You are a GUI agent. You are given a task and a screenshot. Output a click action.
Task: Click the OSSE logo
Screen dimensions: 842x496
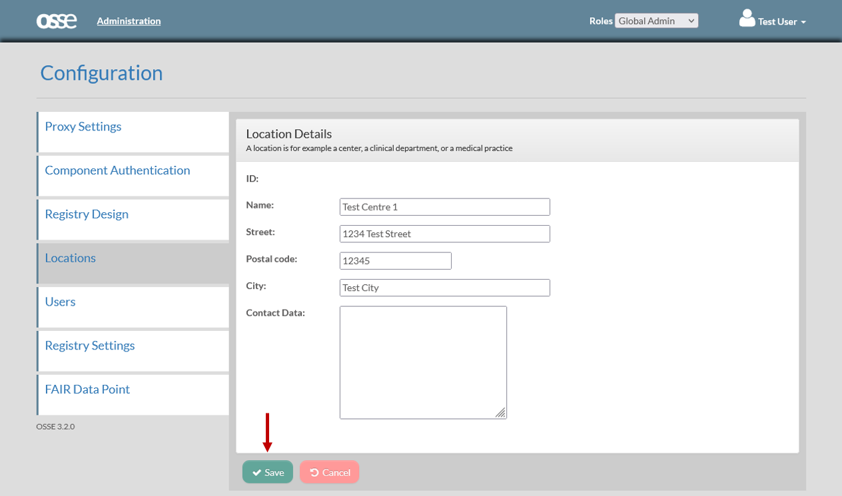click(x=57, y=21)
